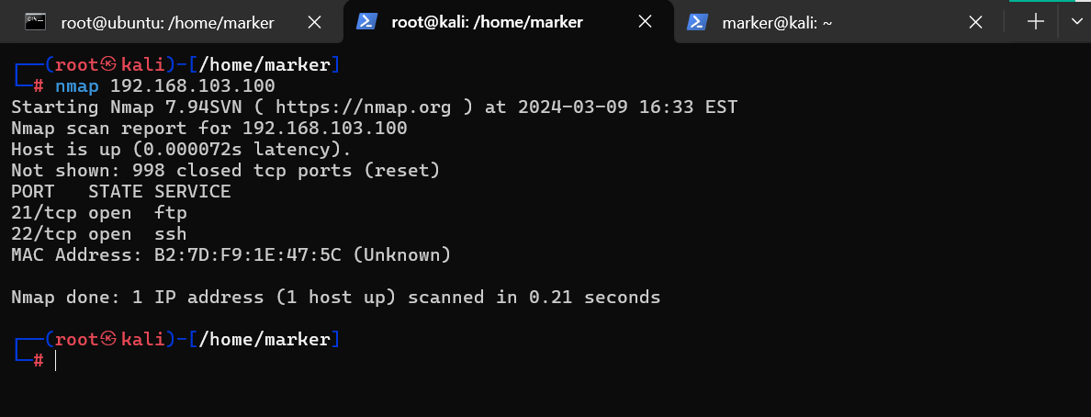Click the skull icon in the bottom prompt
Screen dimensions: 1091x417
click(107, 340)
